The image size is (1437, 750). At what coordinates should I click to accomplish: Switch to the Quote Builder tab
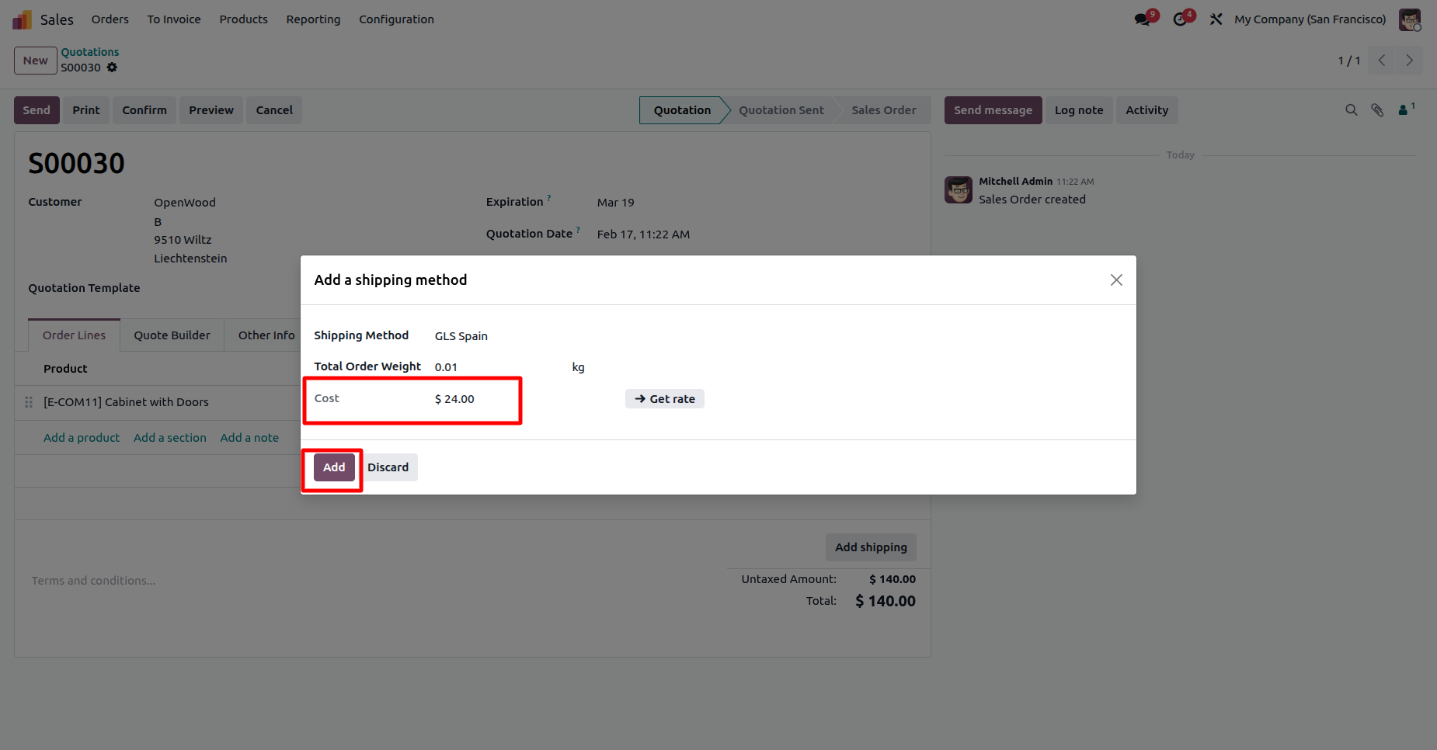click(172, 335)
